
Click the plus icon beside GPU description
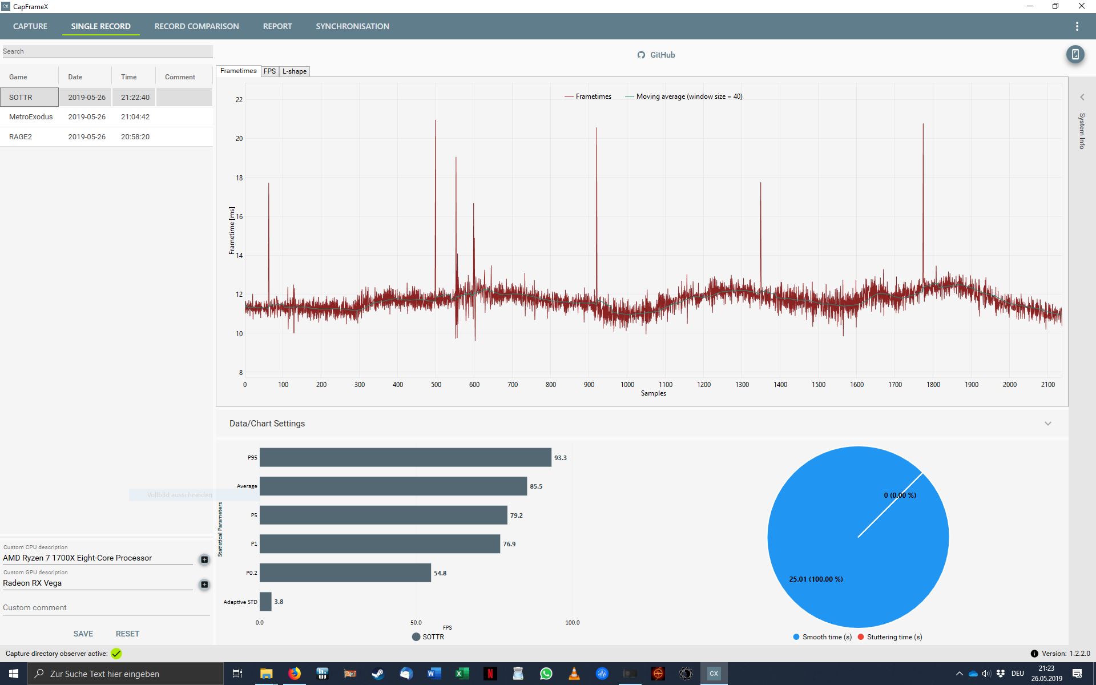click(204, 585)
